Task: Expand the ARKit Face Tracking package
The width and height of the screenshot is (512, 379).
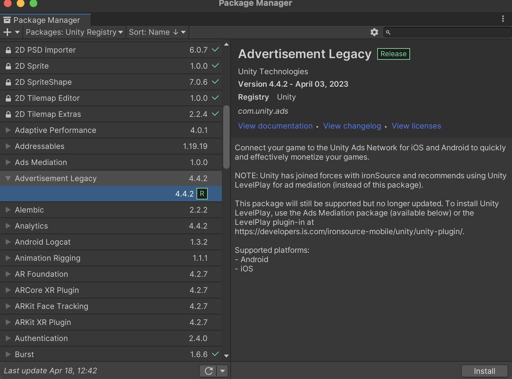Action: point(8,306)
